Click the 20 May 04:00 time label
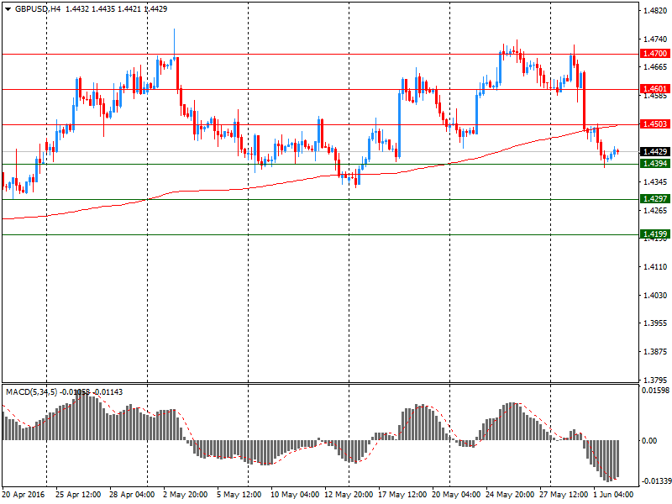Viewport: 672px width, 504px height. [456, 495]
